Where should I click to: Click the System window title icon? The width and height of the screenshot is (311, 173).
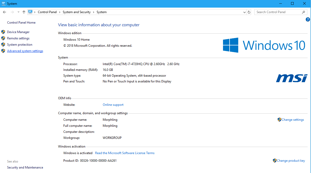click(x=4, y=4)
